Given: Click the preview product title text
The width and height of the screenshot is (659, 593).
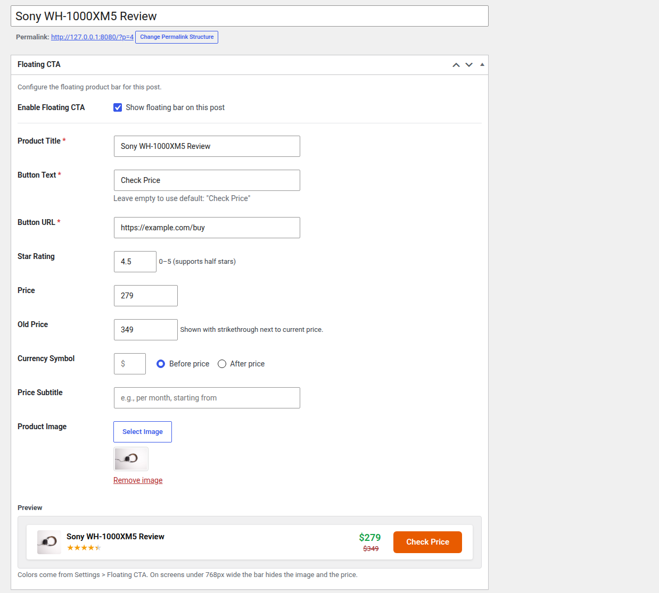Looking at the screenshot, I should coord(116,537).
